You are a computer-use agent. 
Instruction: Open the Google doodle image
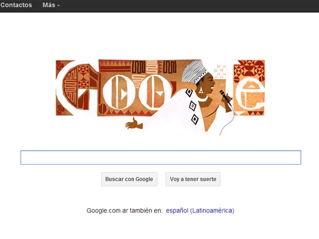point(161,97)
